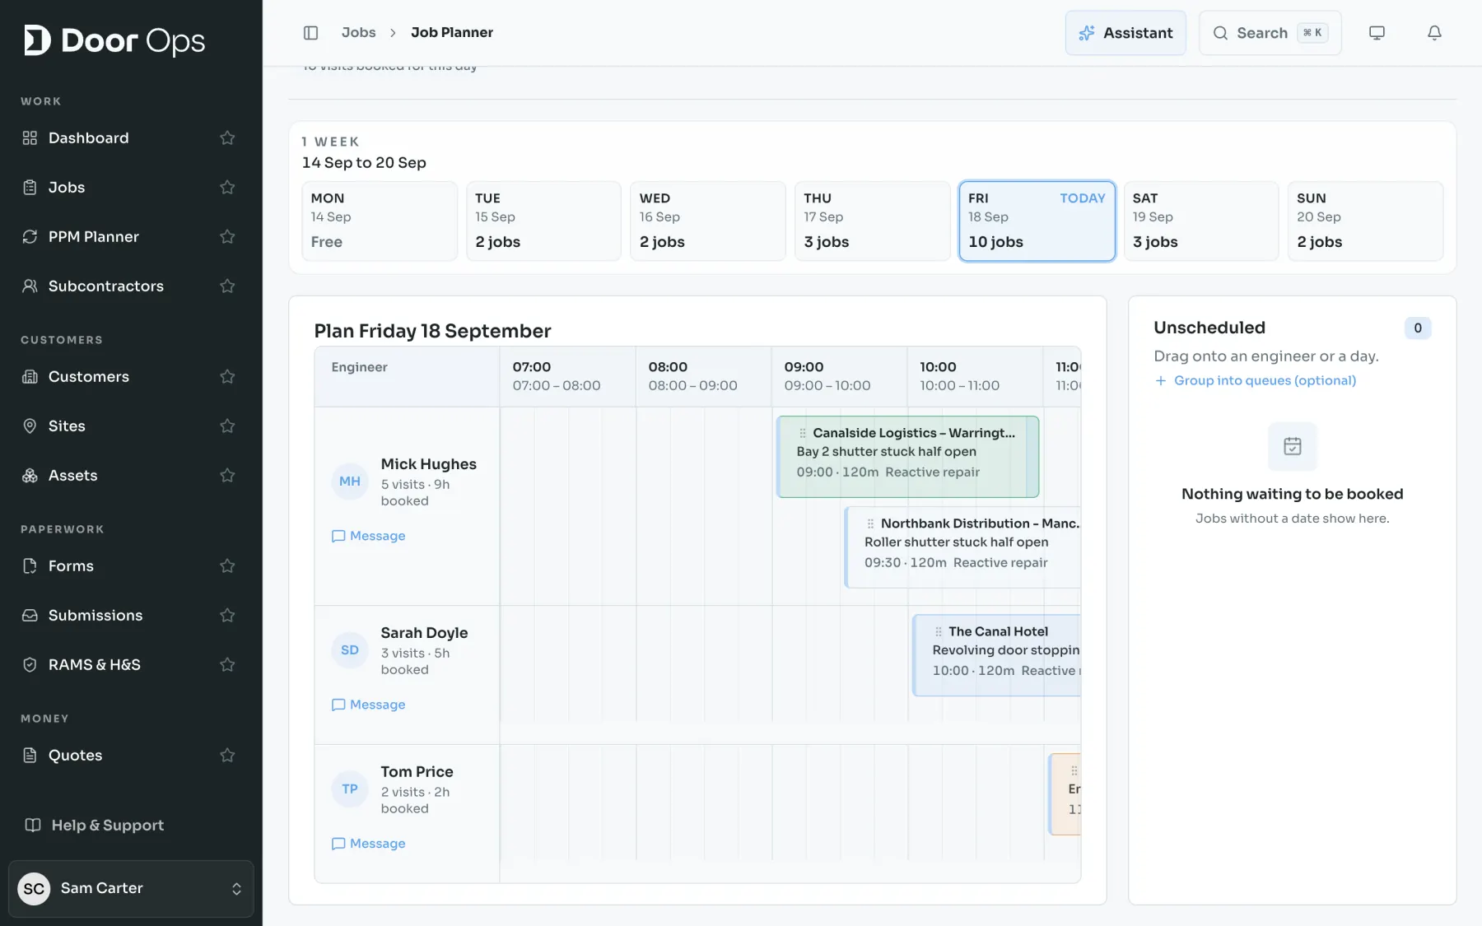Click The Canal Hotel job drag handle
Image resolution: width=1482 pixels, height=926 pixels.
click(938, 631)
